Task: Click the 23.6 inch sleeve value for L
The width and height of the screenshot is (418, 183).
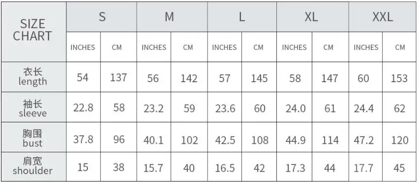Action: pyautogui.click(x=225, y=109)
